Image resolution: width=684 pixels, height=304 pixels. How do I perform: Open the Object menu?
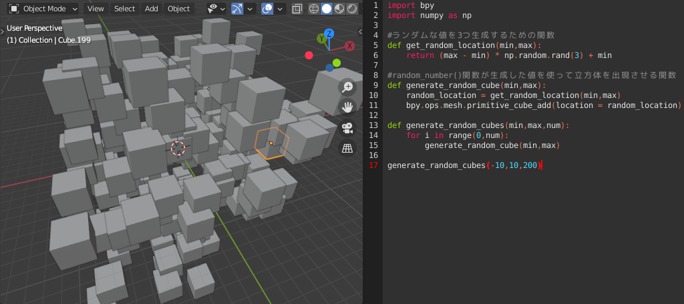[x=178, y=8]
